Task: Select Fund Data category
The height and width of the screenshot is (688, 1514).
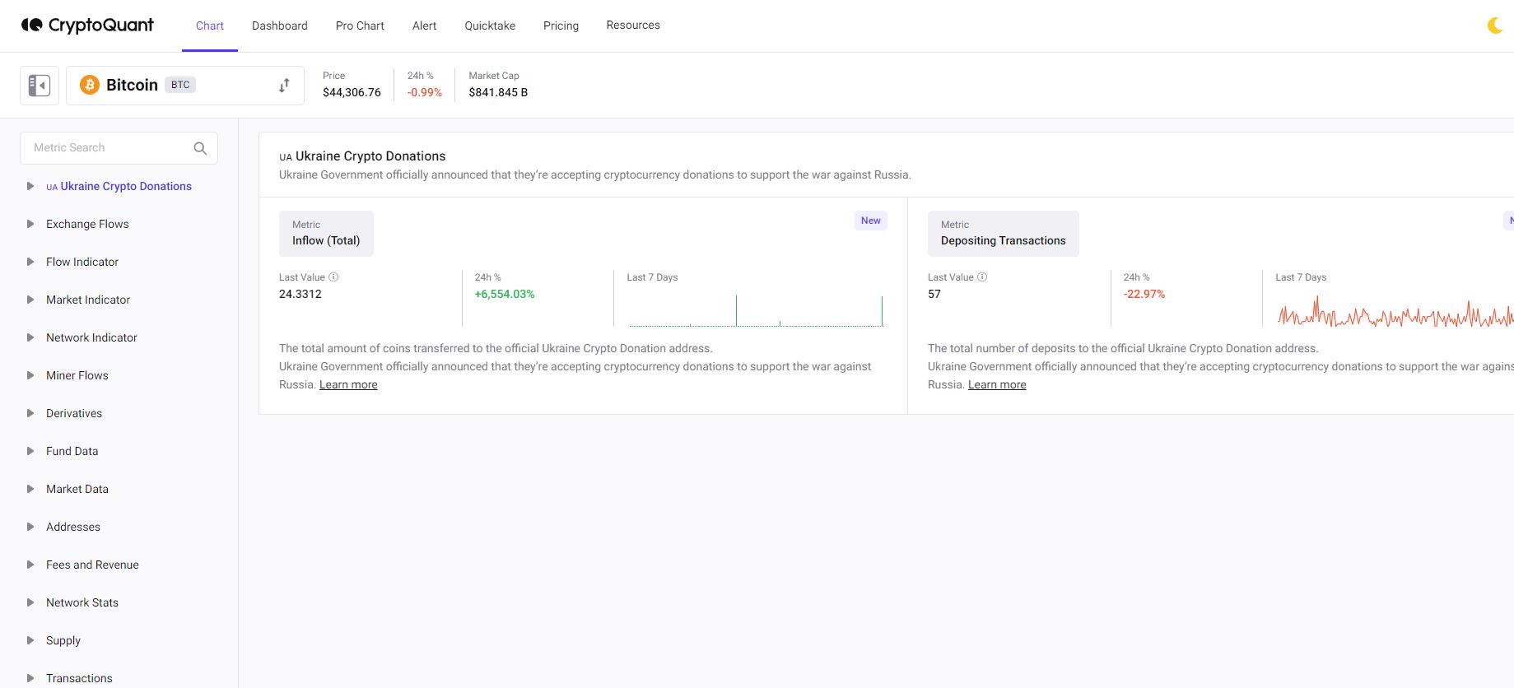Action: (72, 451)
